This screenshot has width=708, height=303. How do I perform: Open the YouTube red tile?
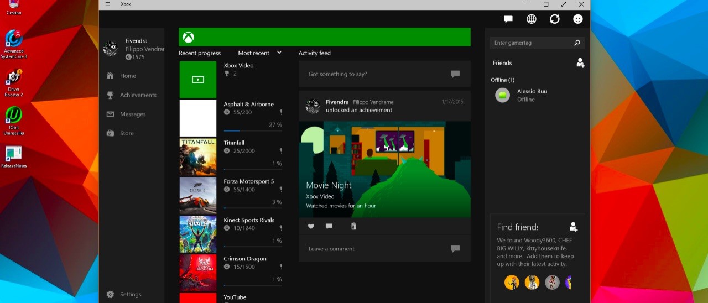197,298
